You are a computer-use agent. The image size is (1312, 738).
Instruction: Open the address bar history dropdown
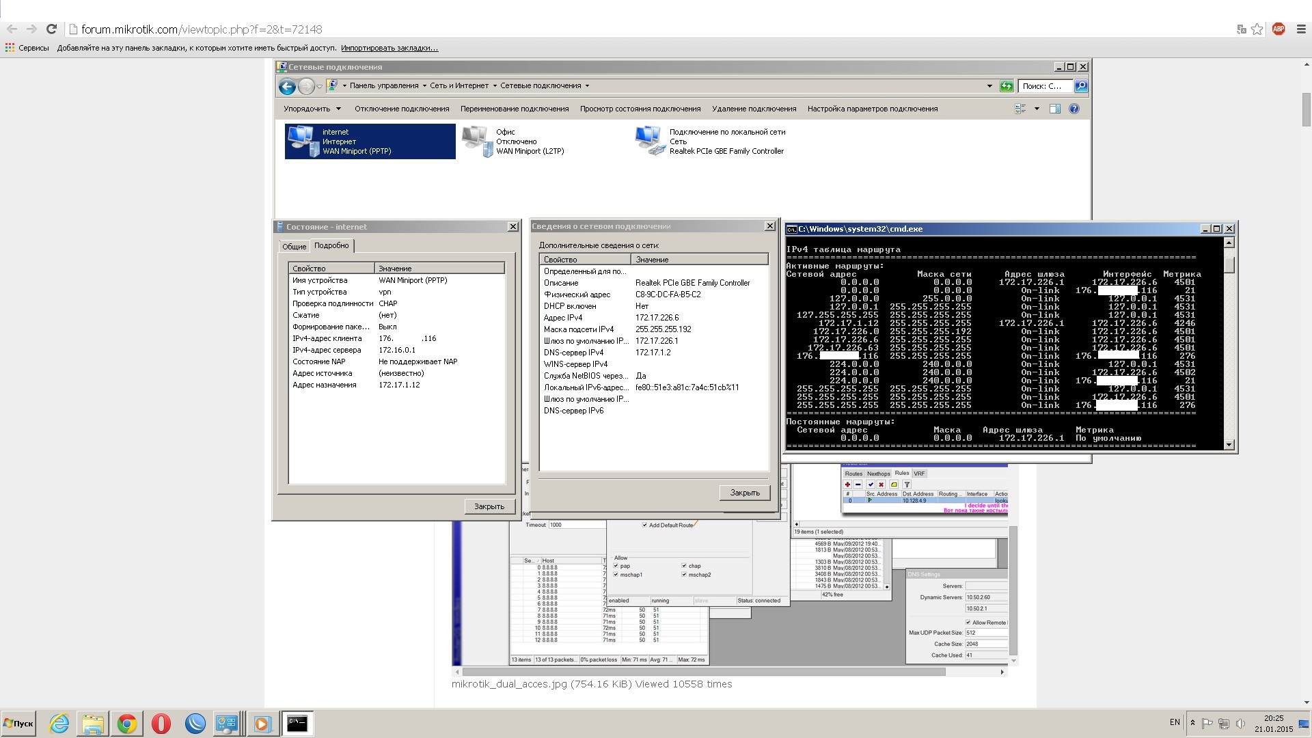coord(989,86)
